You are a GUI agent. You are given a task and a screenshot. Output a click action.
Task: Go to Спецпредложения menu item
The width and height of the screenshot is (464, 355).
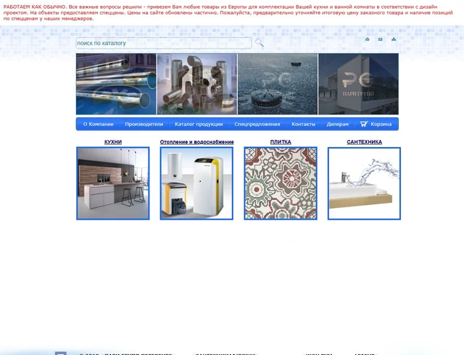257,125
